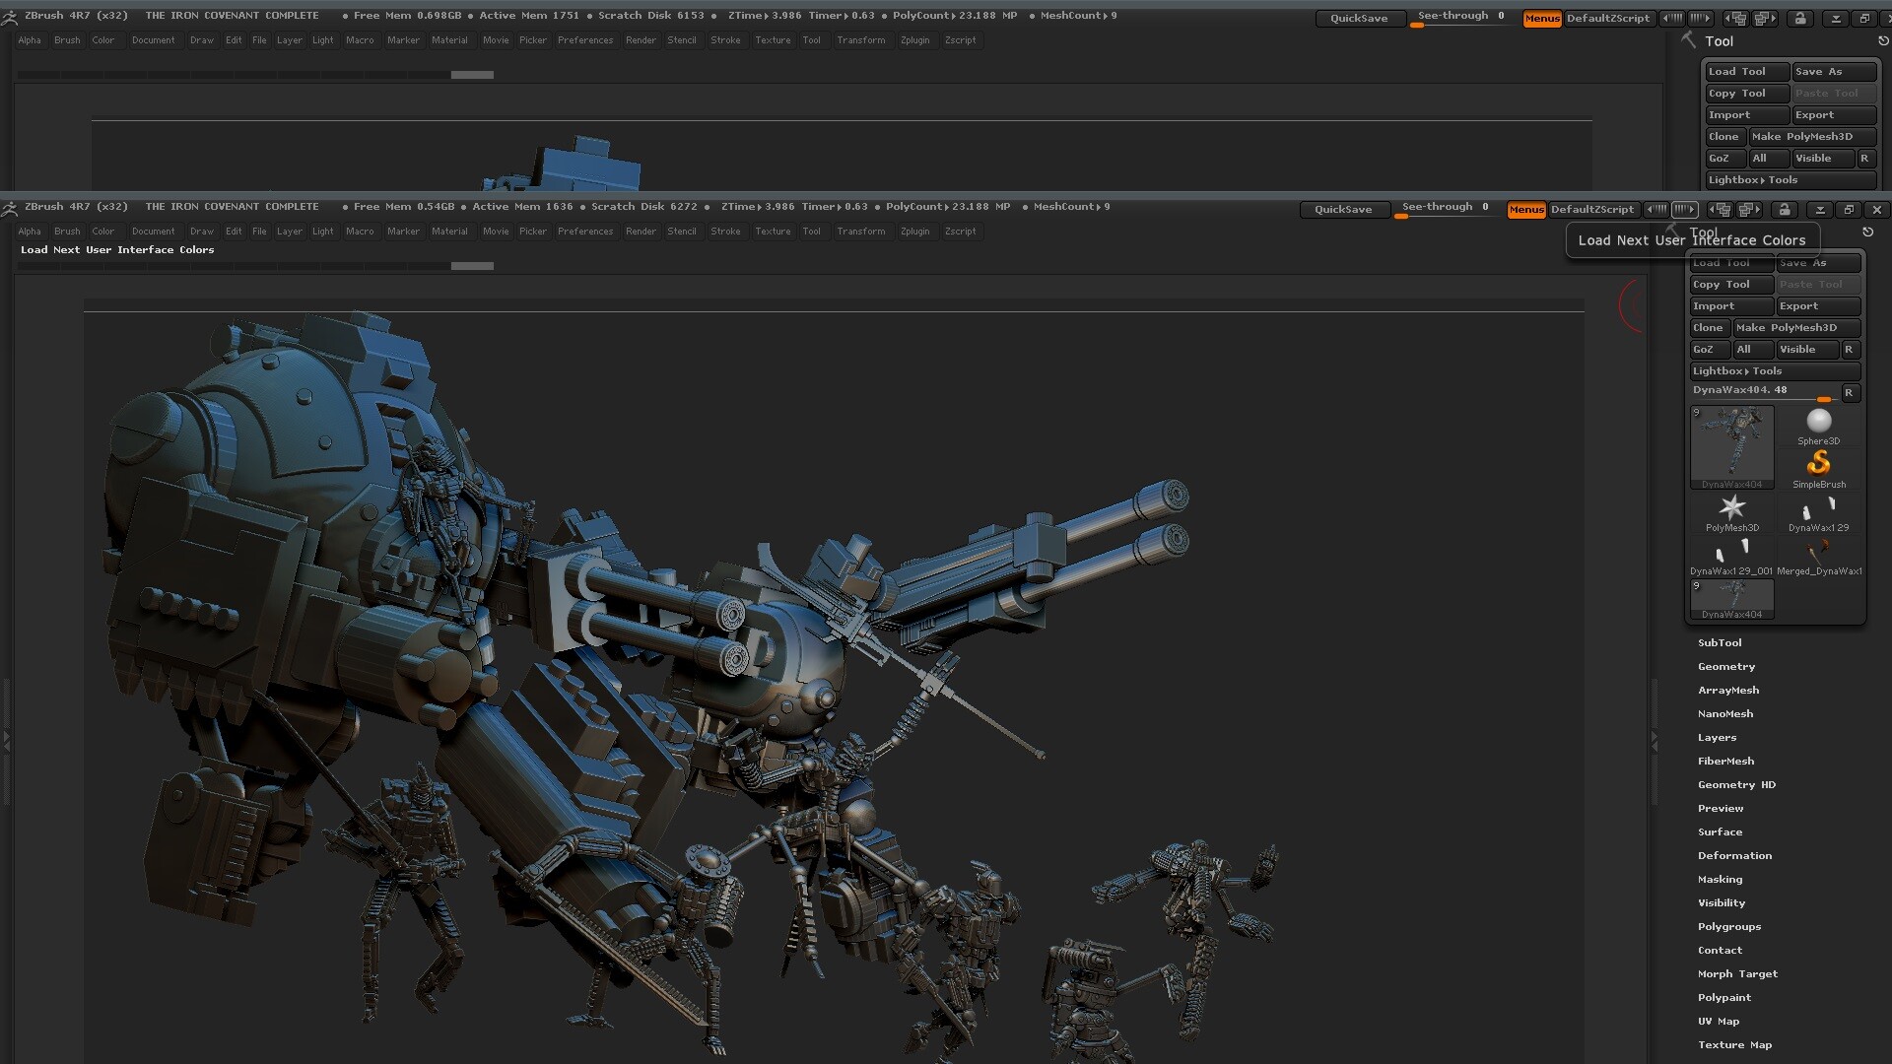Screen dimensions: 1892x1064
Task: Click hammer icon of back window Tool palette
Action: click(1689, 40)
